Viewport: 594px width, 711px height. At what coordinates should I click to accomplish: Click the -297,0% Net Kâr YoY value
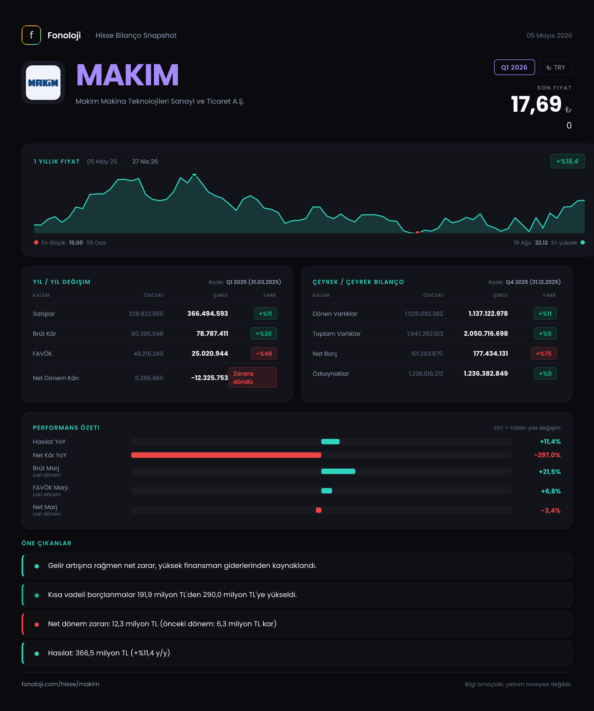tap(547, 455)
